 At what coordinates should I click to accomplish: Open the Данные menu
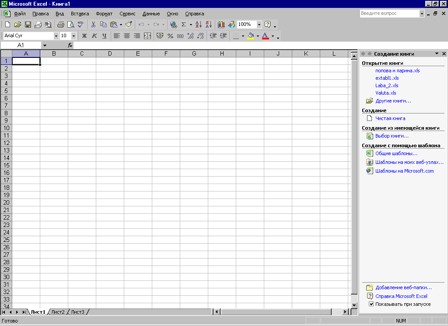[151, 14]
